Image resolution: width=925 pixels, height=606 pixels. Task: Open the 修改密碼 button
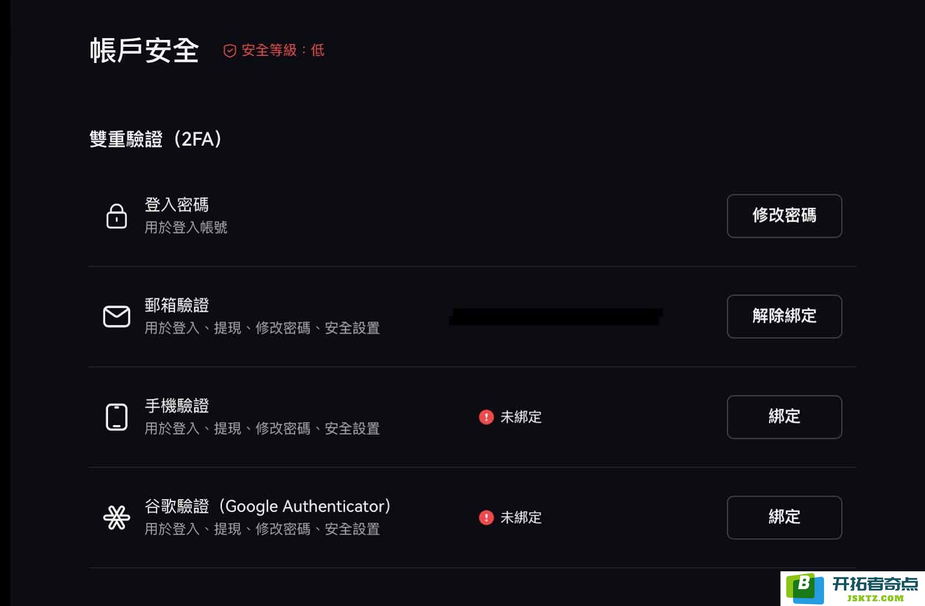point(784,216)
